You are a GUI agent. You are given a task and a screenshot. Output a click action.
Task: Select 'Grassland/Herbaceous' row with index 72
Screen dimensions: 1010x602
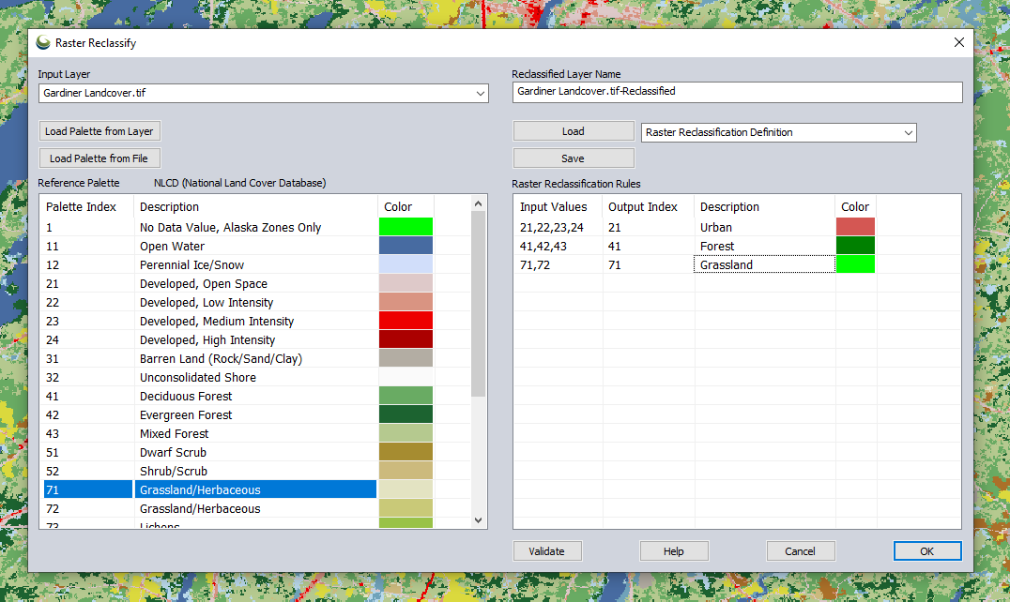click(238, 508)
